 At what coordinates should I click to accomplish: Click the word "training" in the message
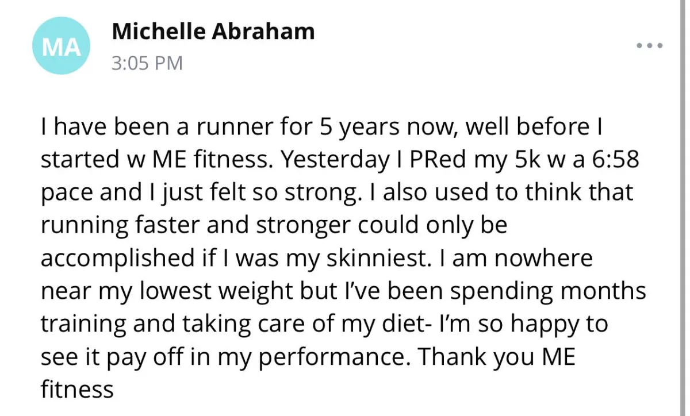coord(82,324)
